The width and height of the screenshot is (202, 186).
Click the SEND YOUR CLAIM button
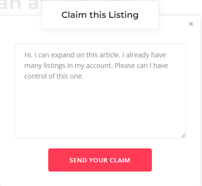tap(100, 160)
